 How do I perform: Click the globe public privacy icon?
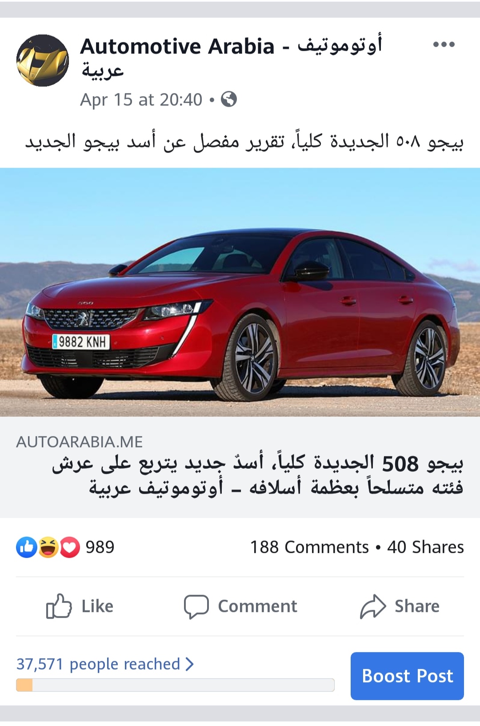pos(229,99)
